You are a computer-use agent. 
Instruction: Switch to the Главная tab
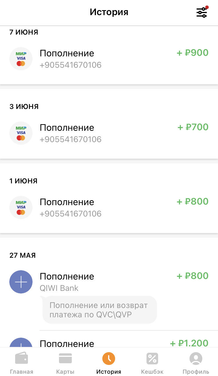(x=22, y=372)
